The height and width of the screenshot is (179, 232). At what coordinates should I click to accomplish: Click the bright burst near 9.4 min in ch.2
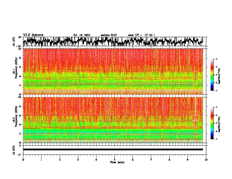pyautogui.click(x=195, y=120)
